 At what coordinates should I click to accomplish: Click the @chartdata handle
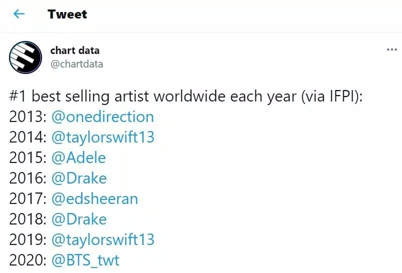pos(77,64)
